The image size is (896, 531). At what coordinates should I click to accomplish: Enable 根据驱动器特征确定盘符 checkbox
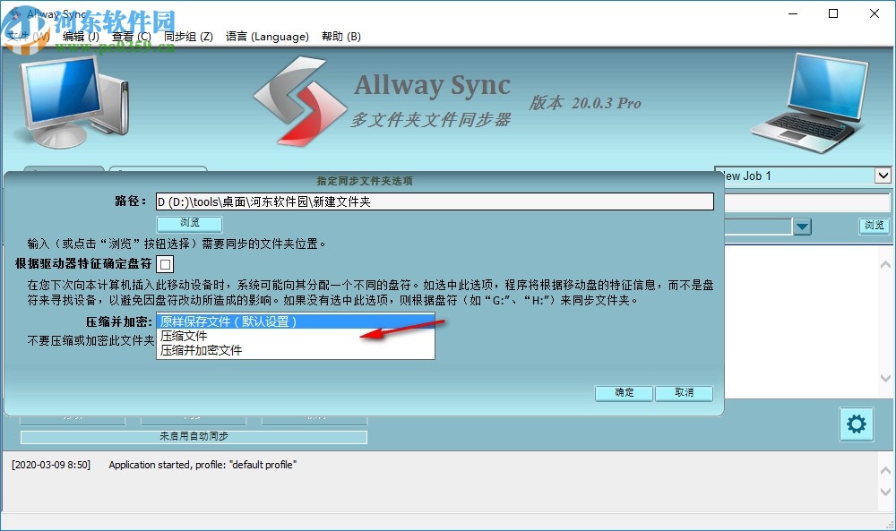point(165,265)
